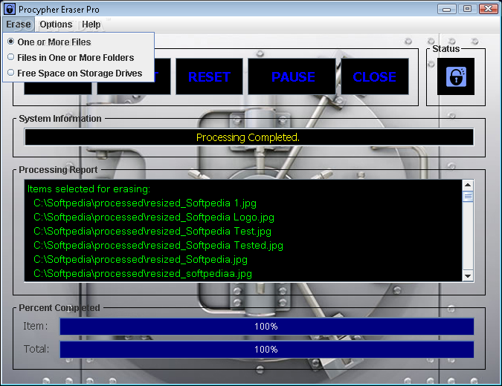The height and width of the screenshot is (386, 502).
Task: Select resized_Softpedia 1.jpg line in report
Action: 145,203
